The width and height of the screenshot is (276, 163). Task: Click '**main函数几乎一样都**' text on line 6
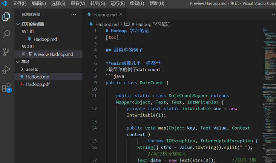pos(133,63)
